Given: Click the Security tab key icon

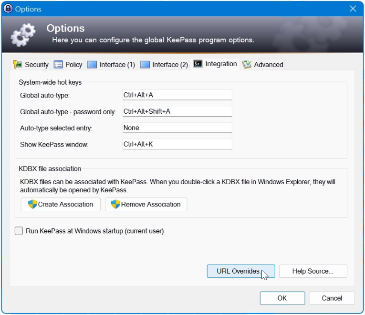Looking at the screenshot, I should click(17, 64).
